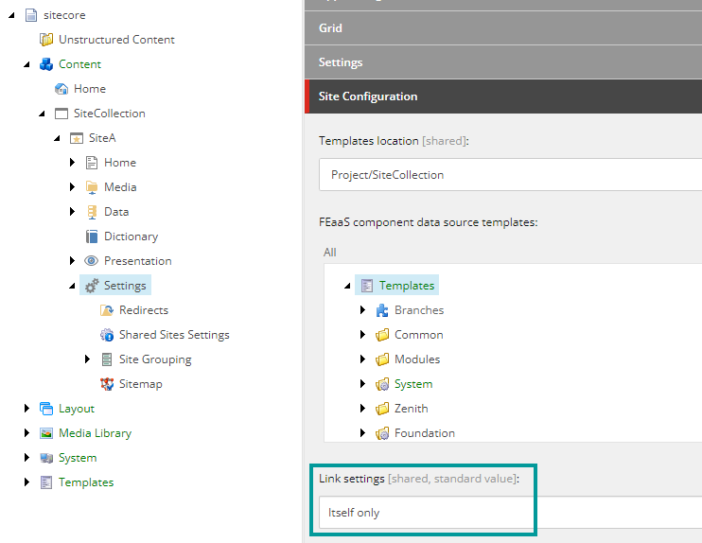Expand the Common template folder

tap(362, 335)
